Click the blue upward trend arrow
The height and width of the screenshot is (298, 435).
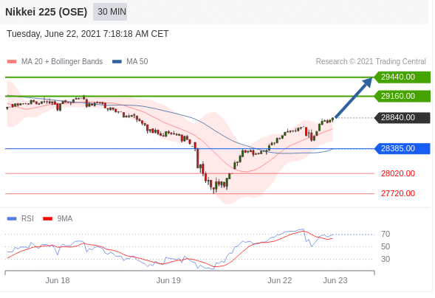(x=354, y=97)
